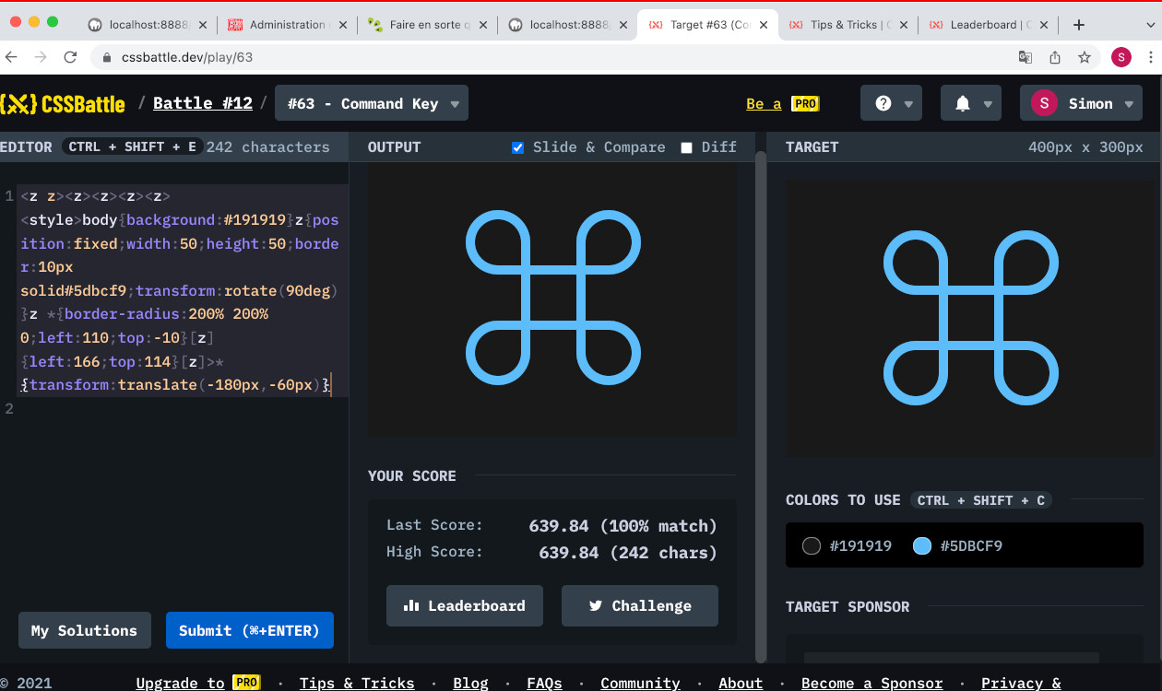Image resolution: width=1162 pixels, height=691 pixels.
Task: Close the Target #63 tab
Action: tap(763, 25)
